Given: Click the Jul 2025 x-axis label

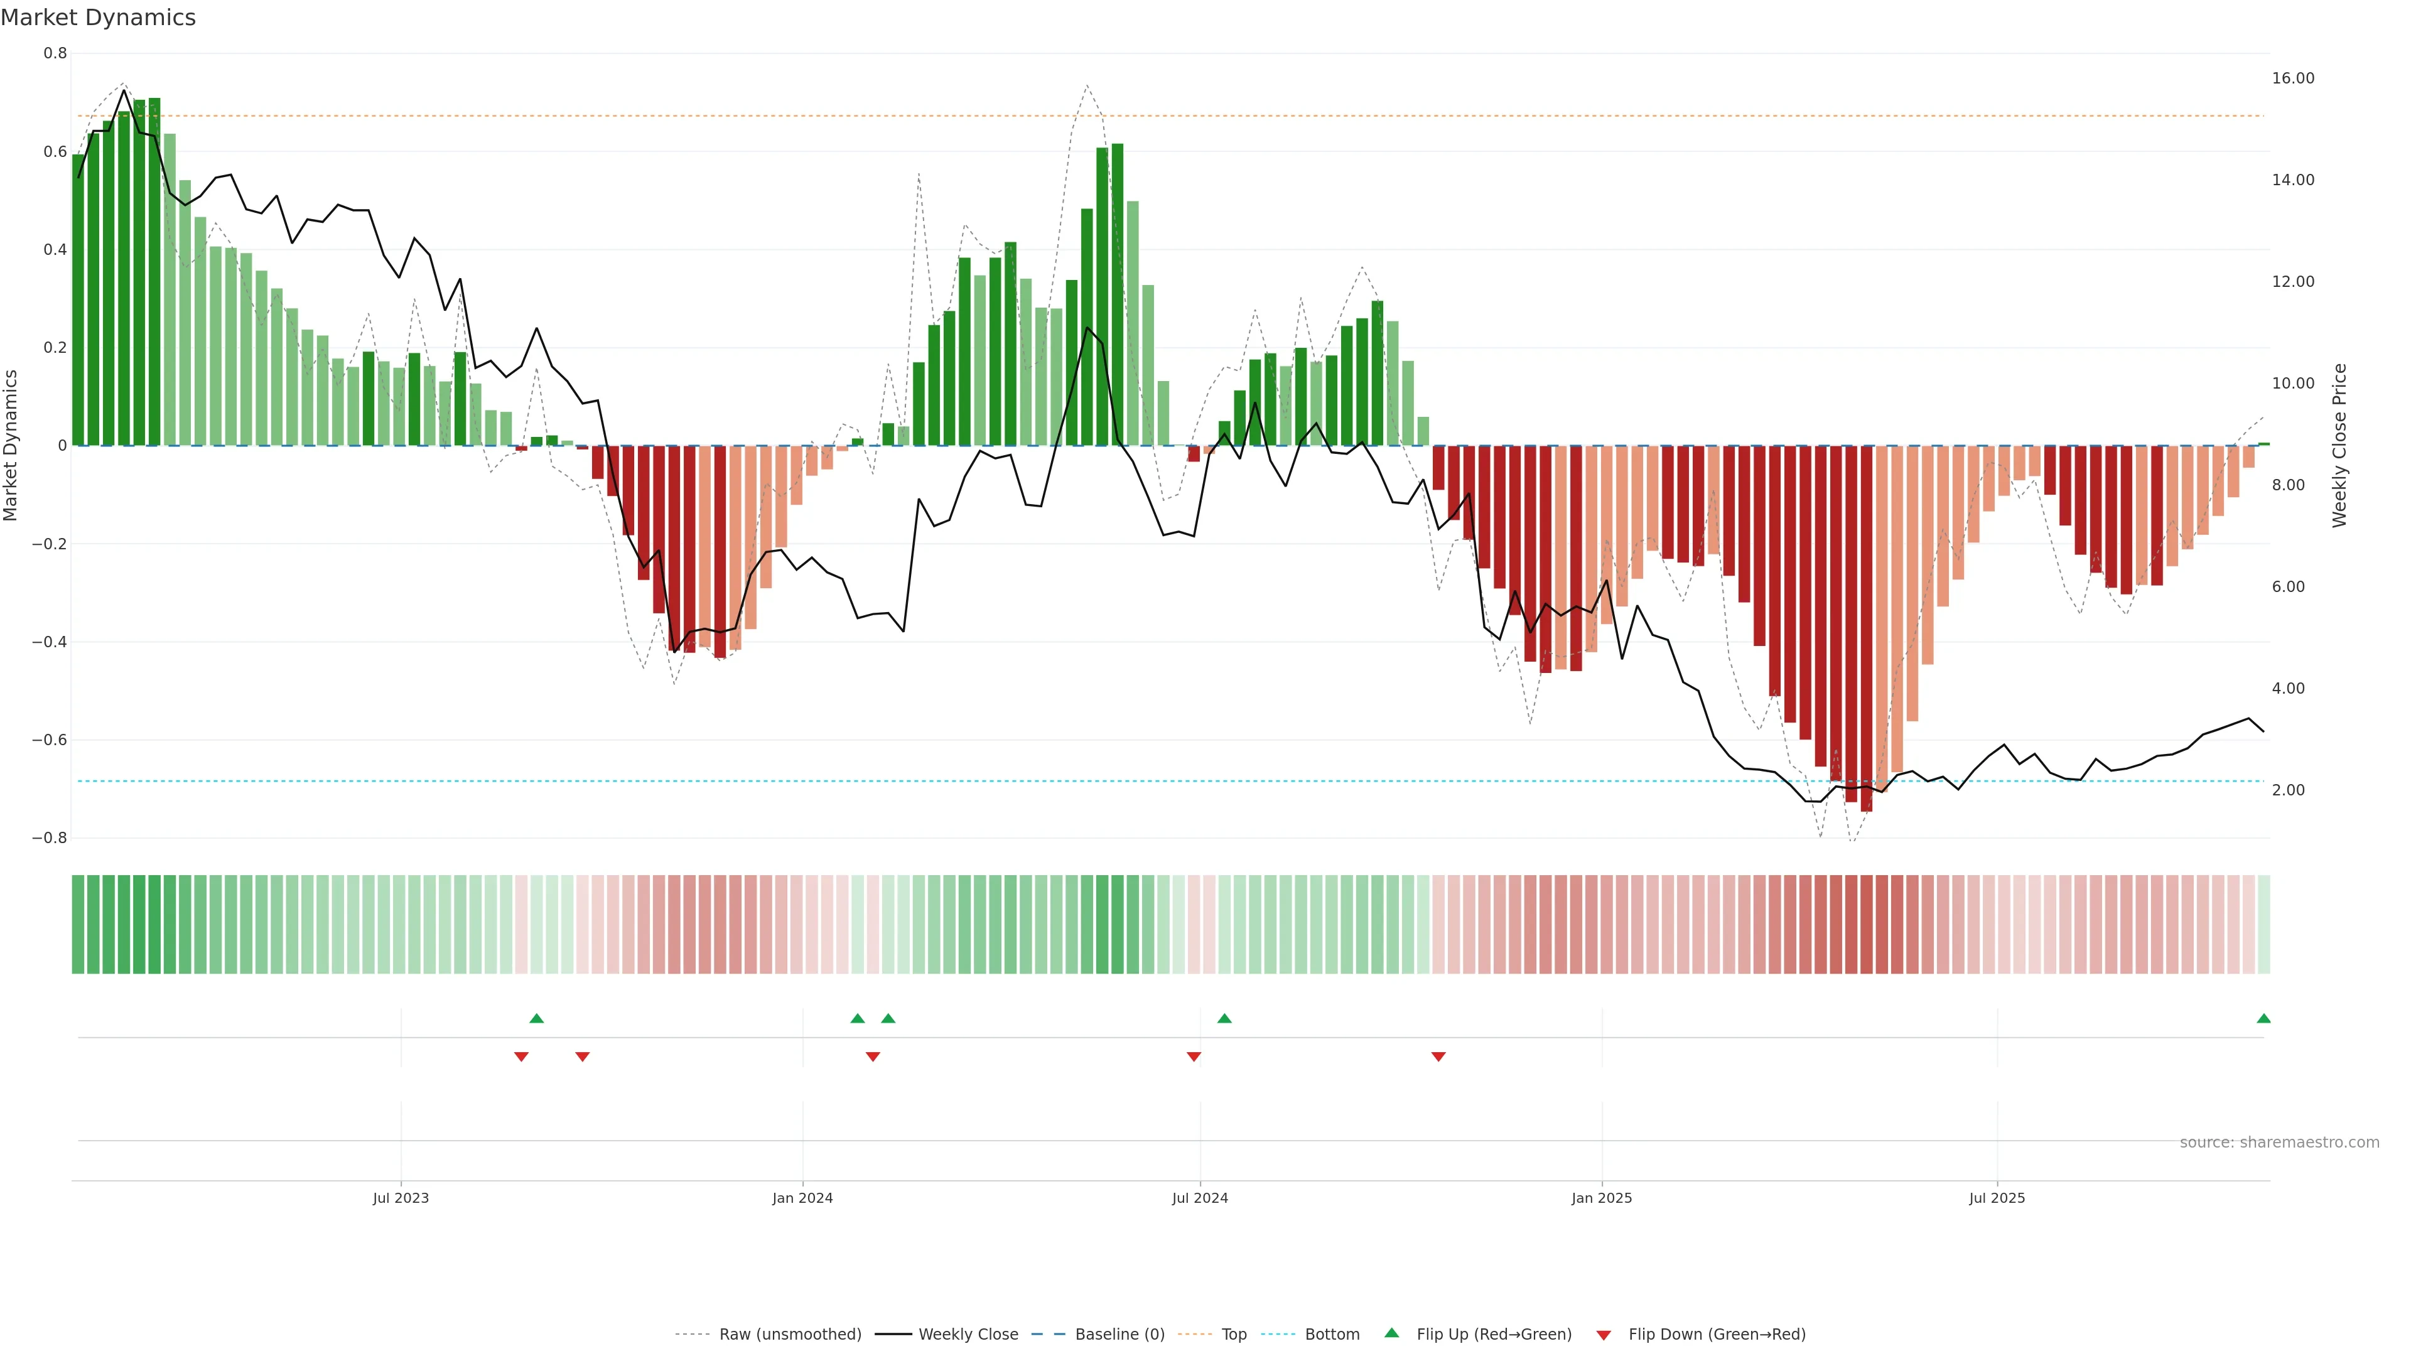Looking at the screenshot, I should 1997,1198.
